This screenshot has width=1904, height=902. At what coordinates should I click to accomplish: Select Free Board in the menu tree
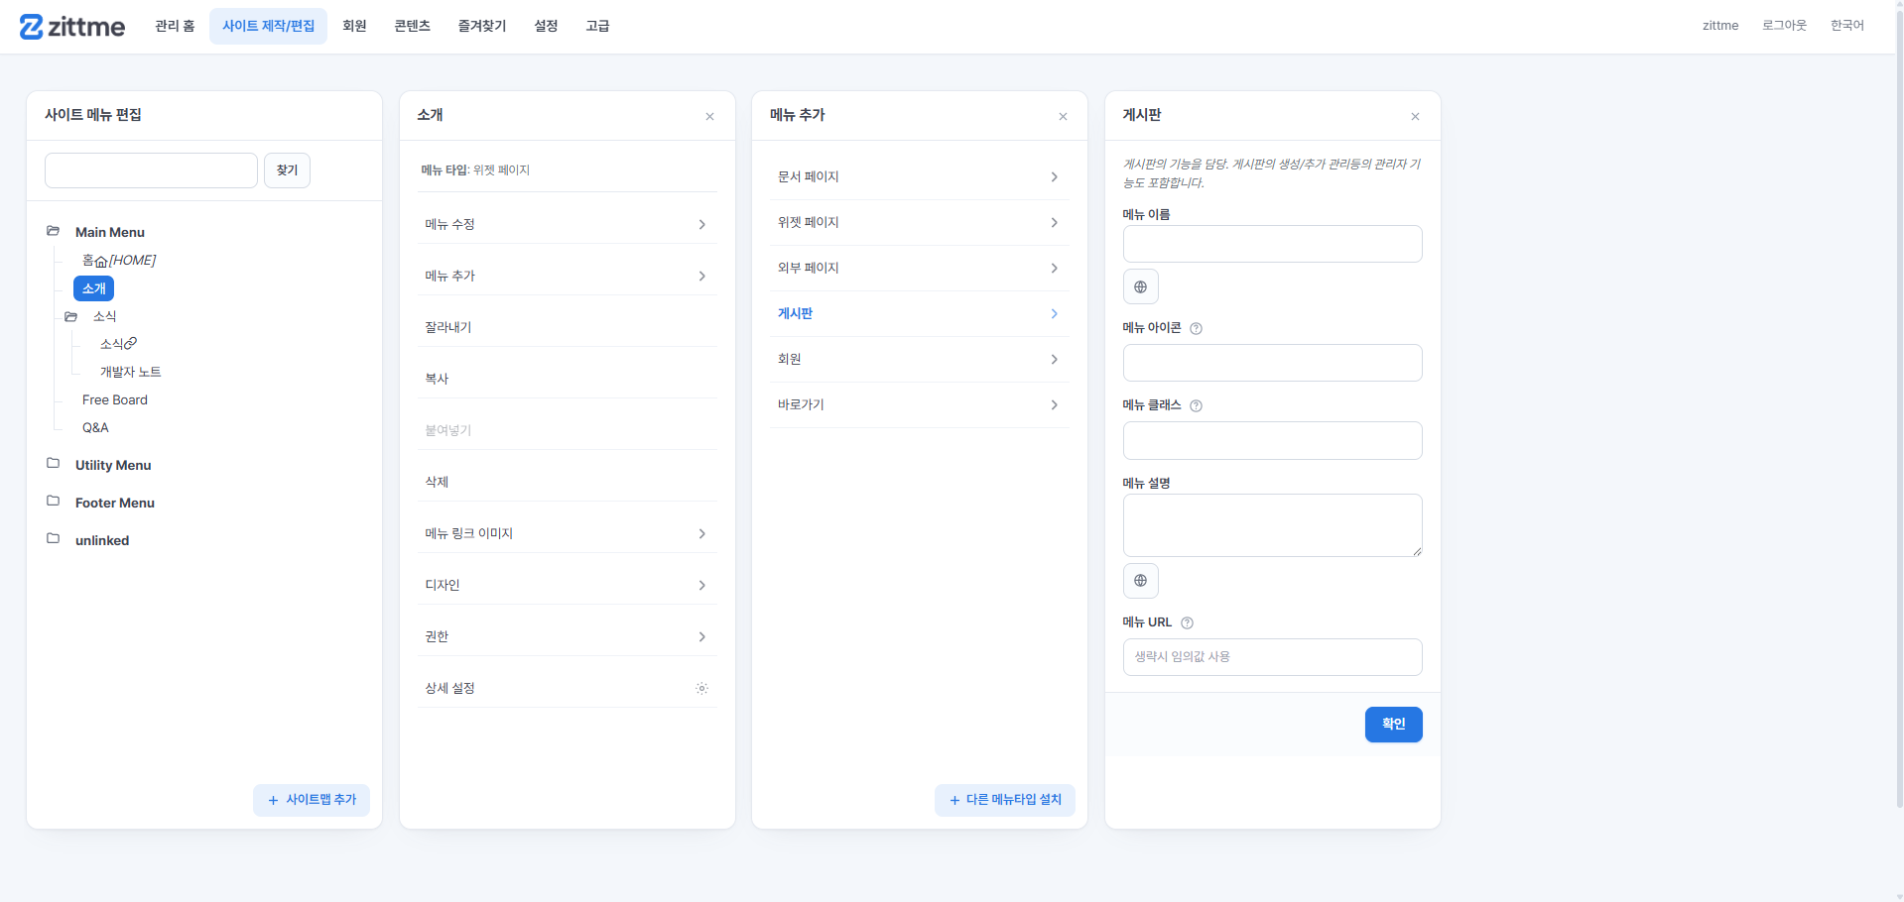tap(115, 399)
